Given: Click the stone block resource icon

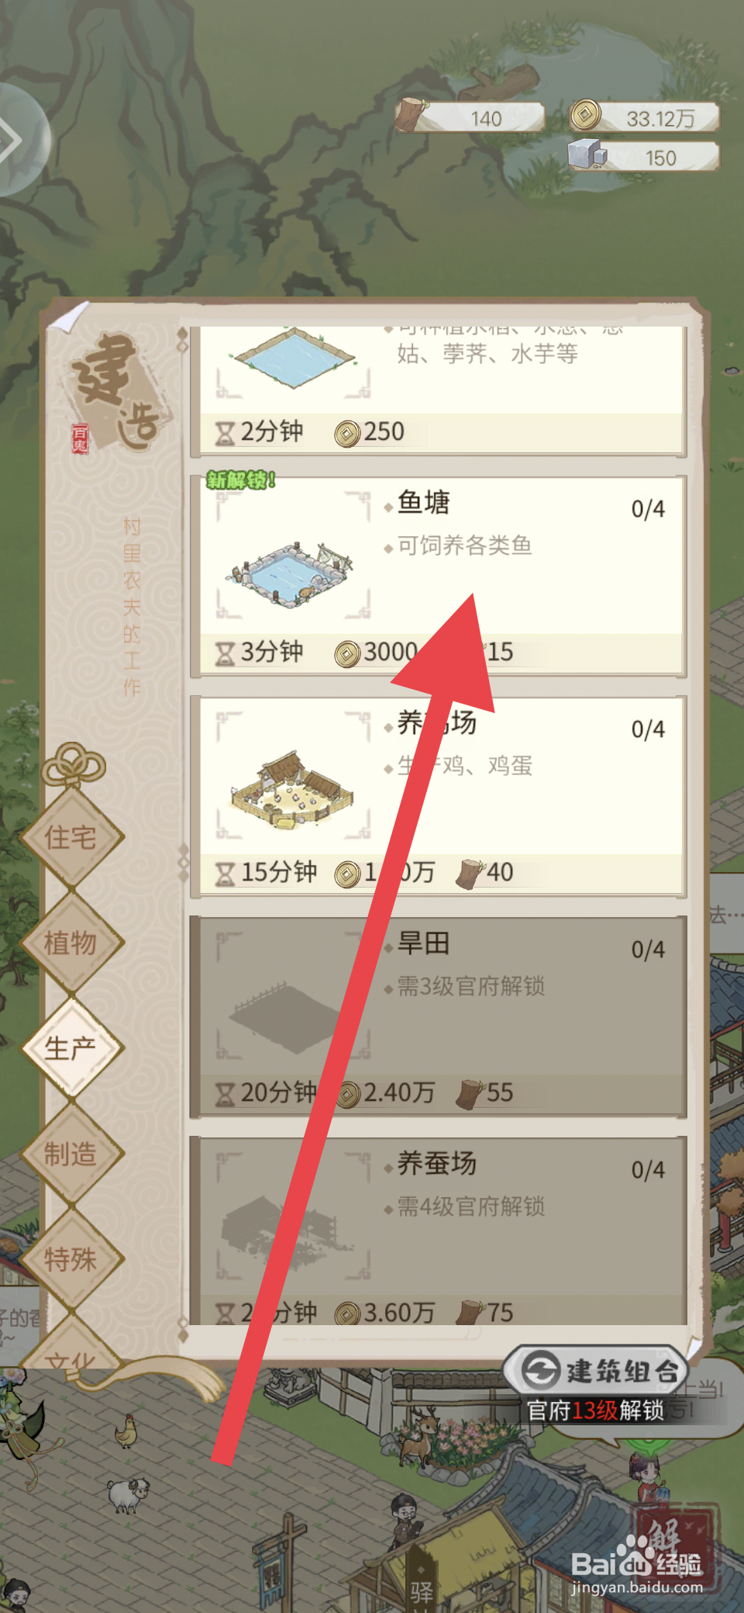Looking at the screenshot, I should click(586, 154).
